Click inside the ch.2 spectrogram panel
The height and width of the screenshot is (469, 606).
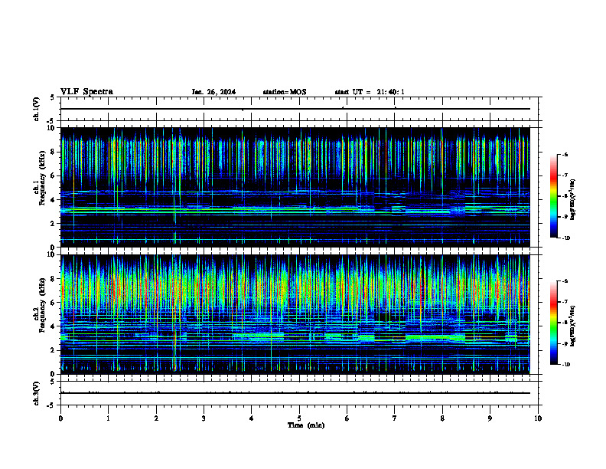(295, 314)
